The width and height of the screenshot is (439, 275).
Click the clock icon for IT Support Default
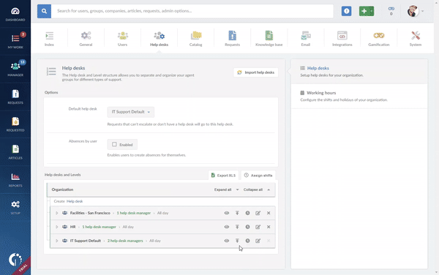click(x=247, y=241)
